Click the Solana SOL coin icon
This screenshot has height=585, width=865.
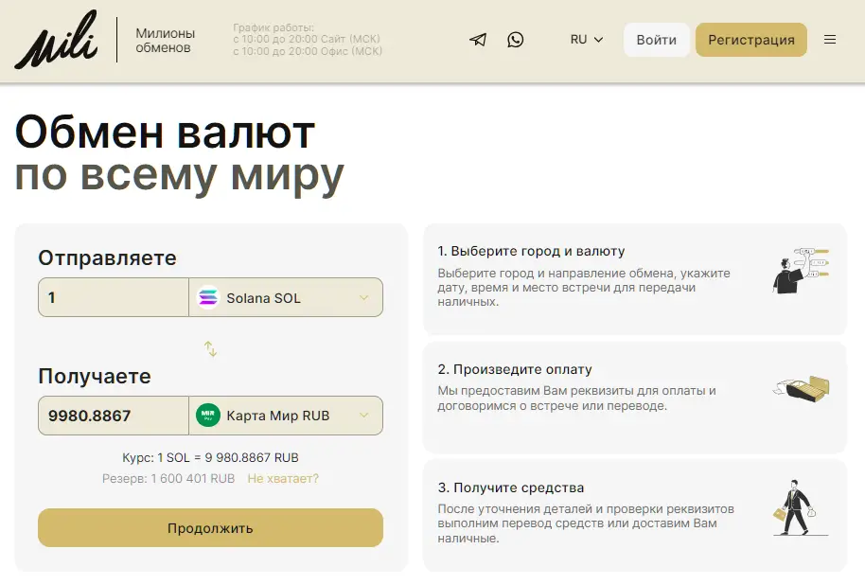(x=207, y=298)
